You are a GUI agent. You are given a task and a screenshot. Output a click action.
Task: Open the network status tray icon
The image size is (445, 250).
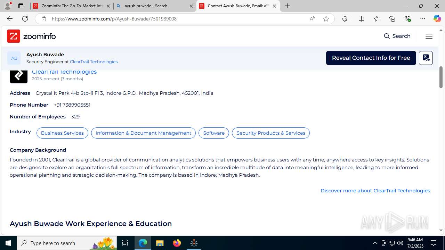[x=391, y=243]
